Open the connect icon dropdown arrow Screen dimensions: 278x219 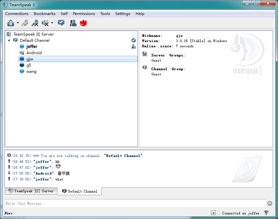click(x=18, y=23)
